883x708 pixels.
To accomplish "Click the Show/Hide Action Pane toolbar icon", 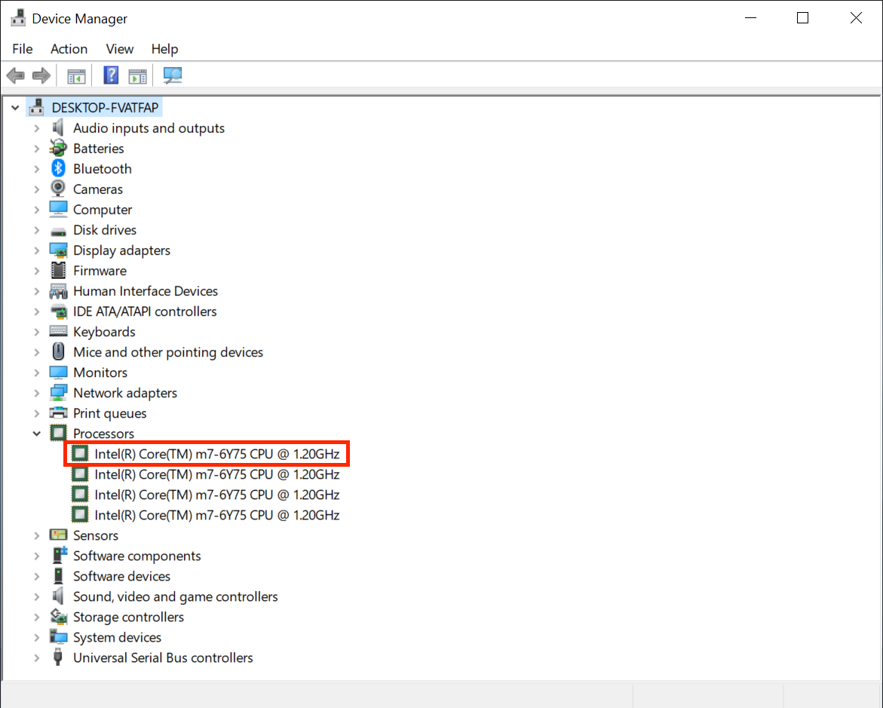I will (x=137, y=75).
